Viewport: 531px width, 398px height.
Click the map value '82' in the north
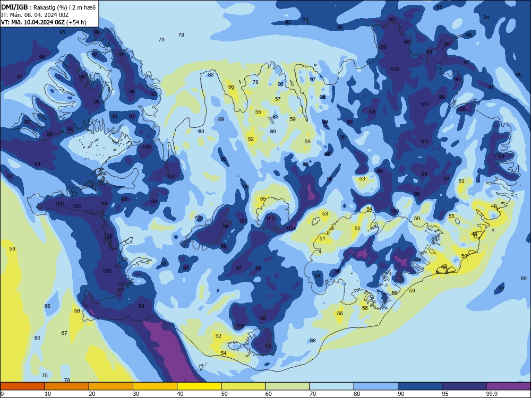(x=211, y=74)
